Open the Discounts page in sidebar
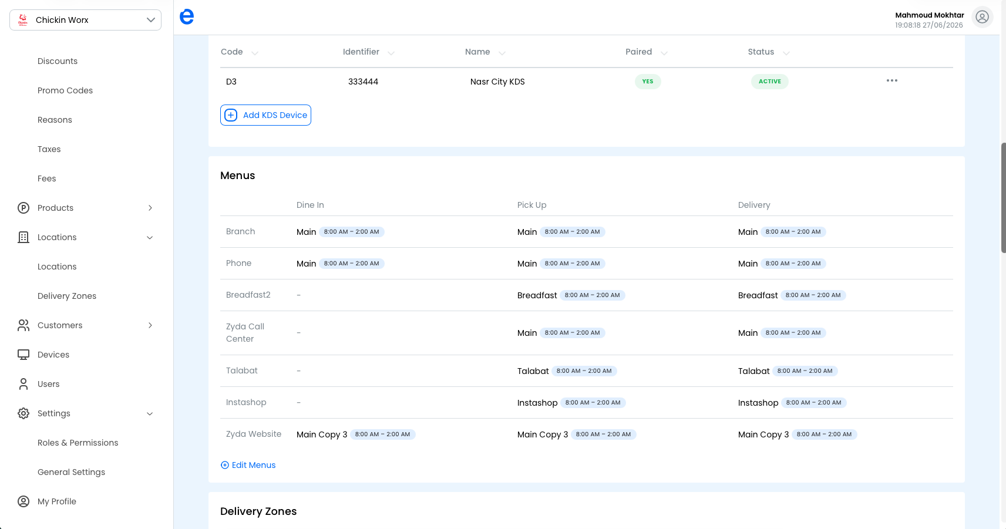Viewport: 1006px width, 529px height. pos(58,61)
